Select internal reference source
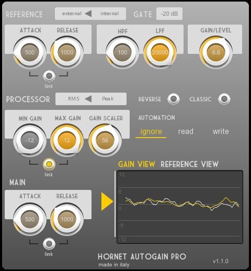 (x=109, y=14)
